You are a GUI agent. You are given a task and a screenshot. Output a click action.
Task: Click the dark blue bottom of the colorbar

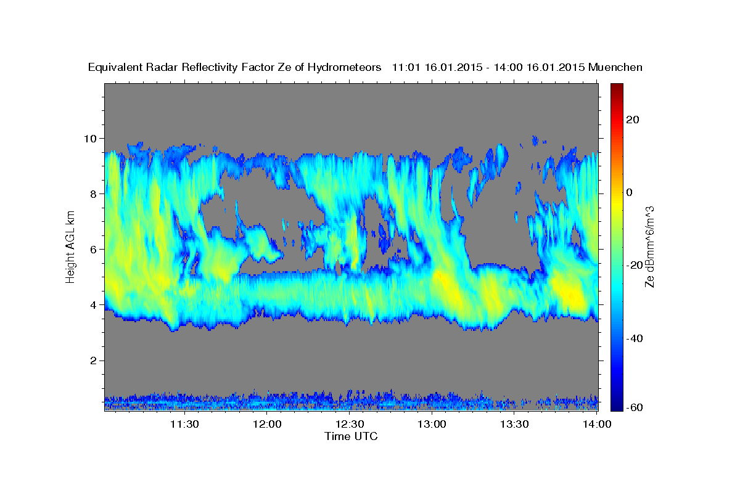(x=617, y=405)
